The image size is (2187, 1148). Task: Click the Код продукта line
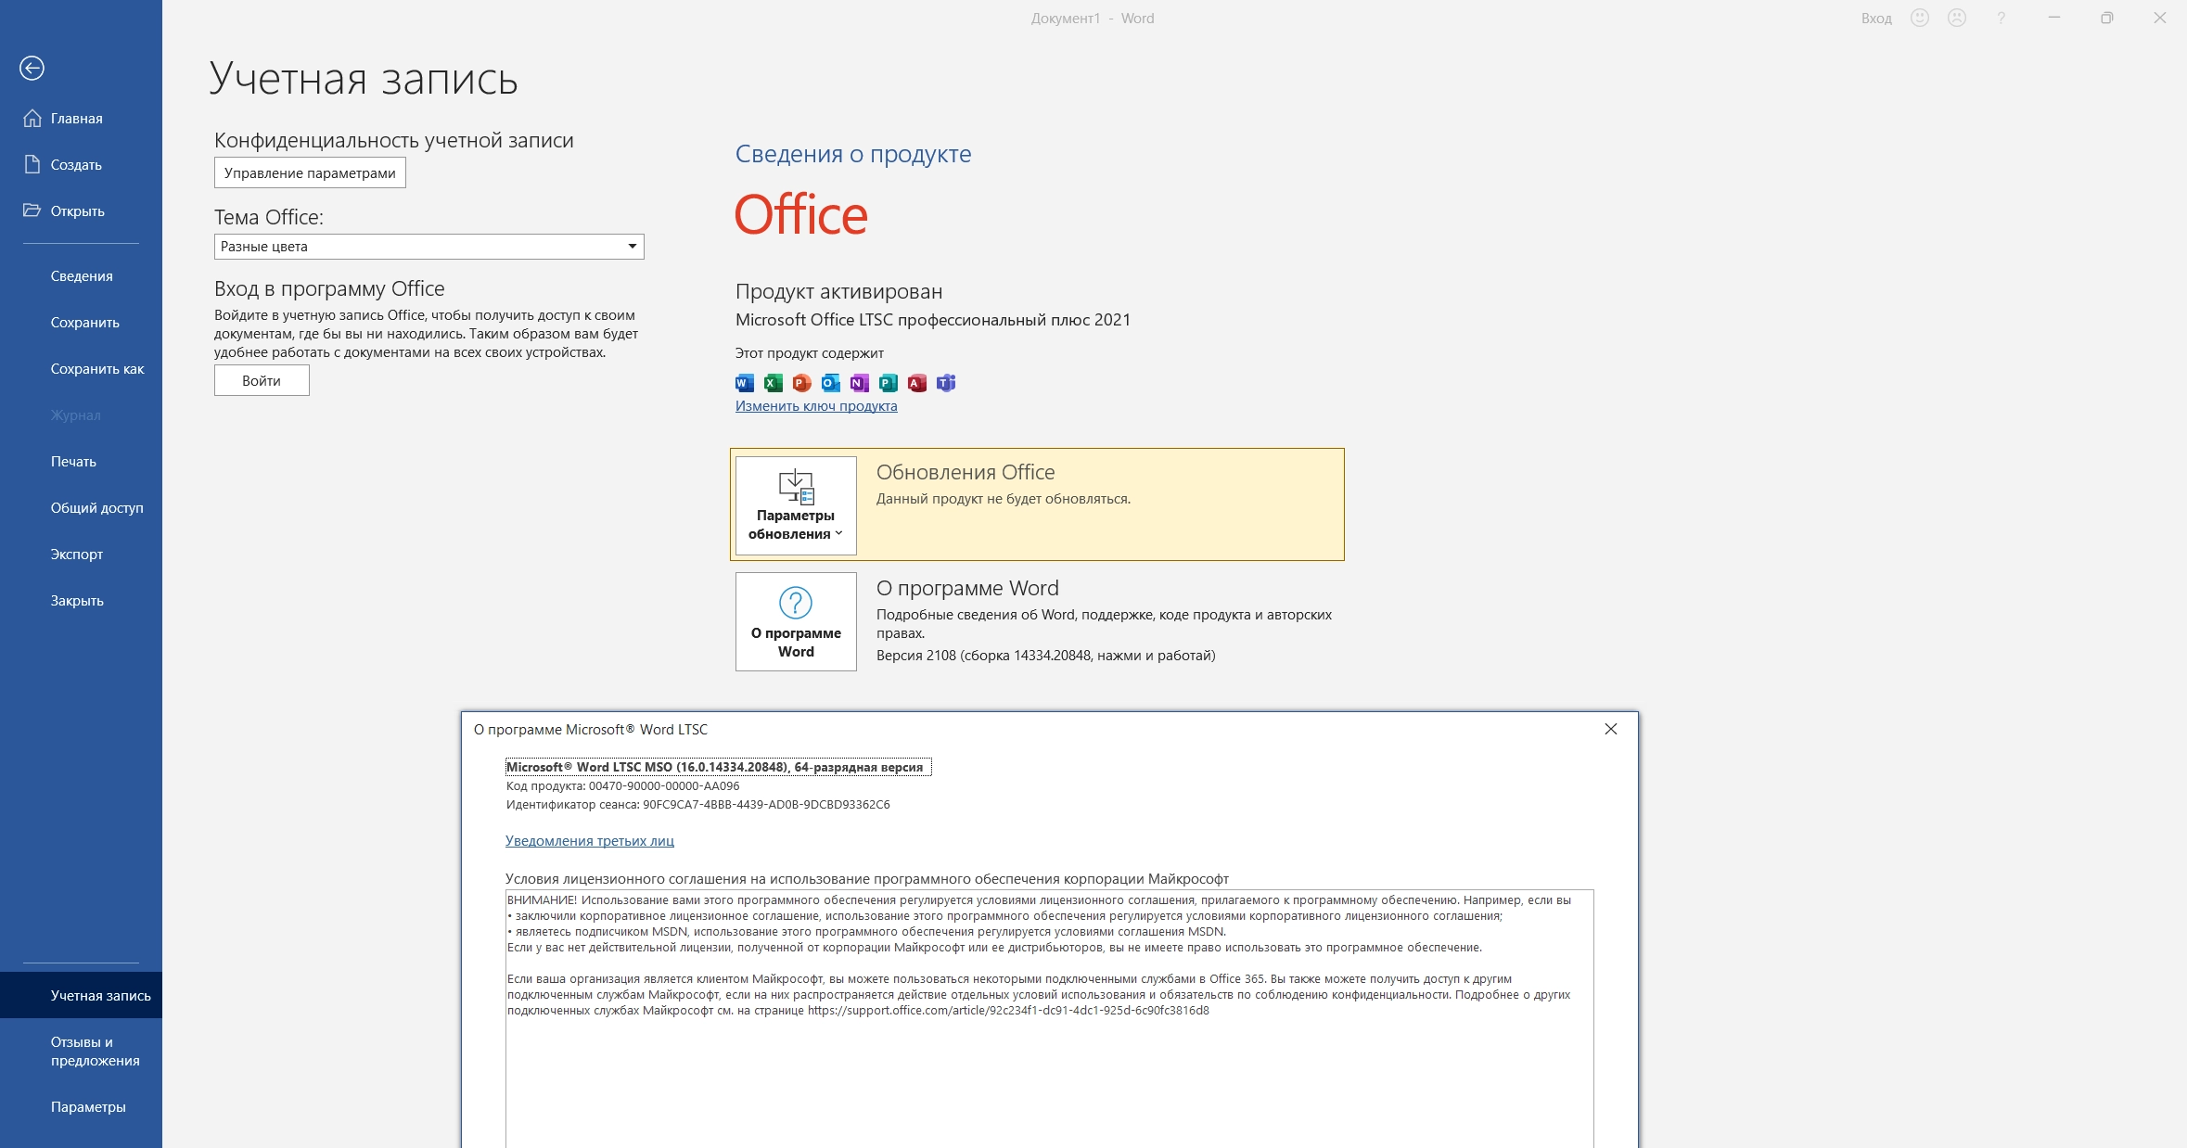(x=622, y=785)
